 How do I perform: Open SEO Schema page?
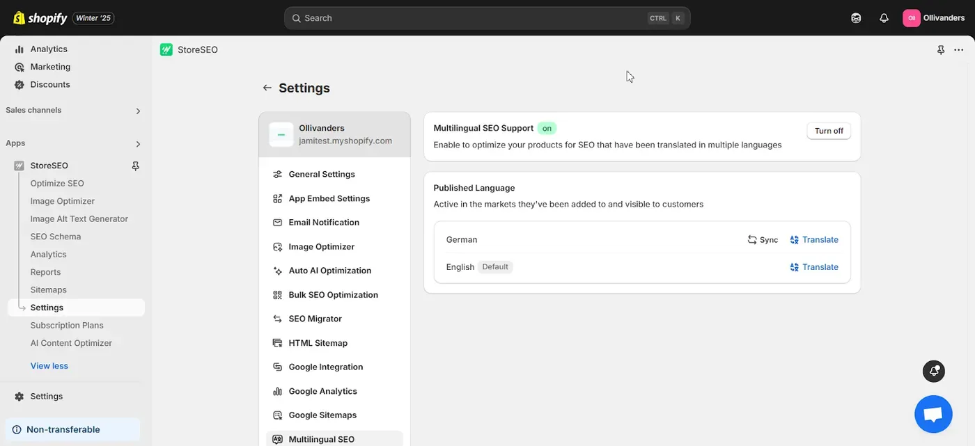click(x=56, y=237)
